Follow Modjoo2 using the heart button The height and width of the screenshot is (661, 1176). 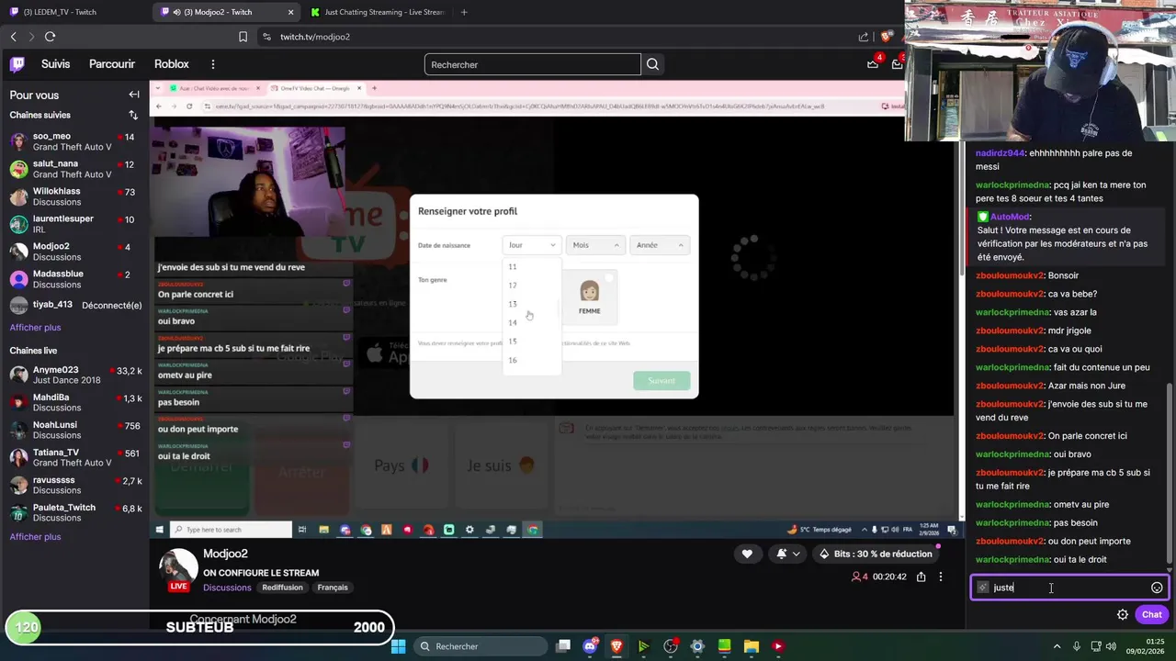(x=747, y=554)
